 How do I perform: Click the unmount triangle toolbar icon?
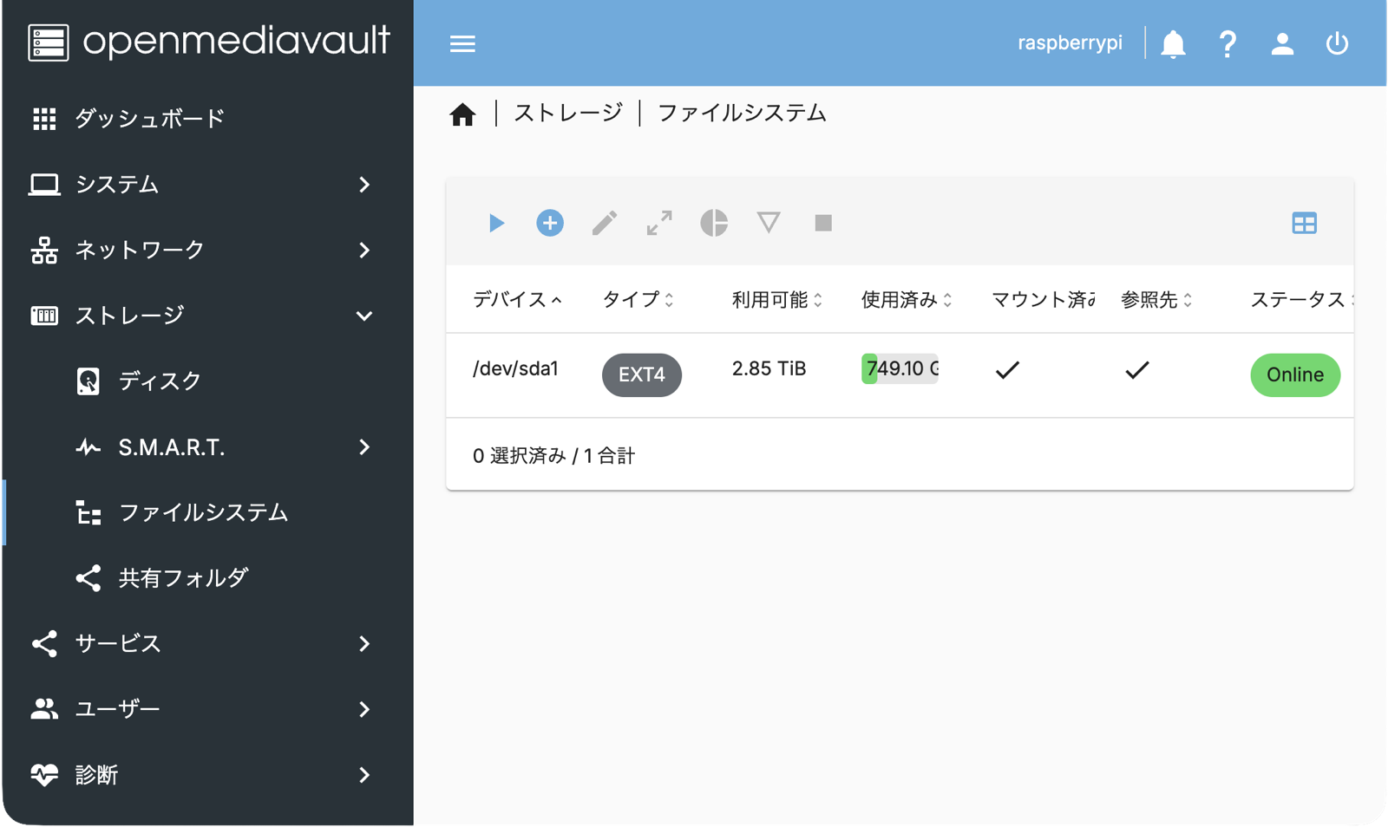click(769, 224)
